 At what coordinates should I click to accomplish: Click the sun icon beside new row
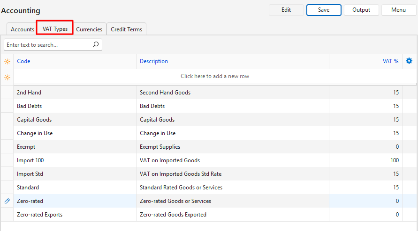[x=7, y=77]
